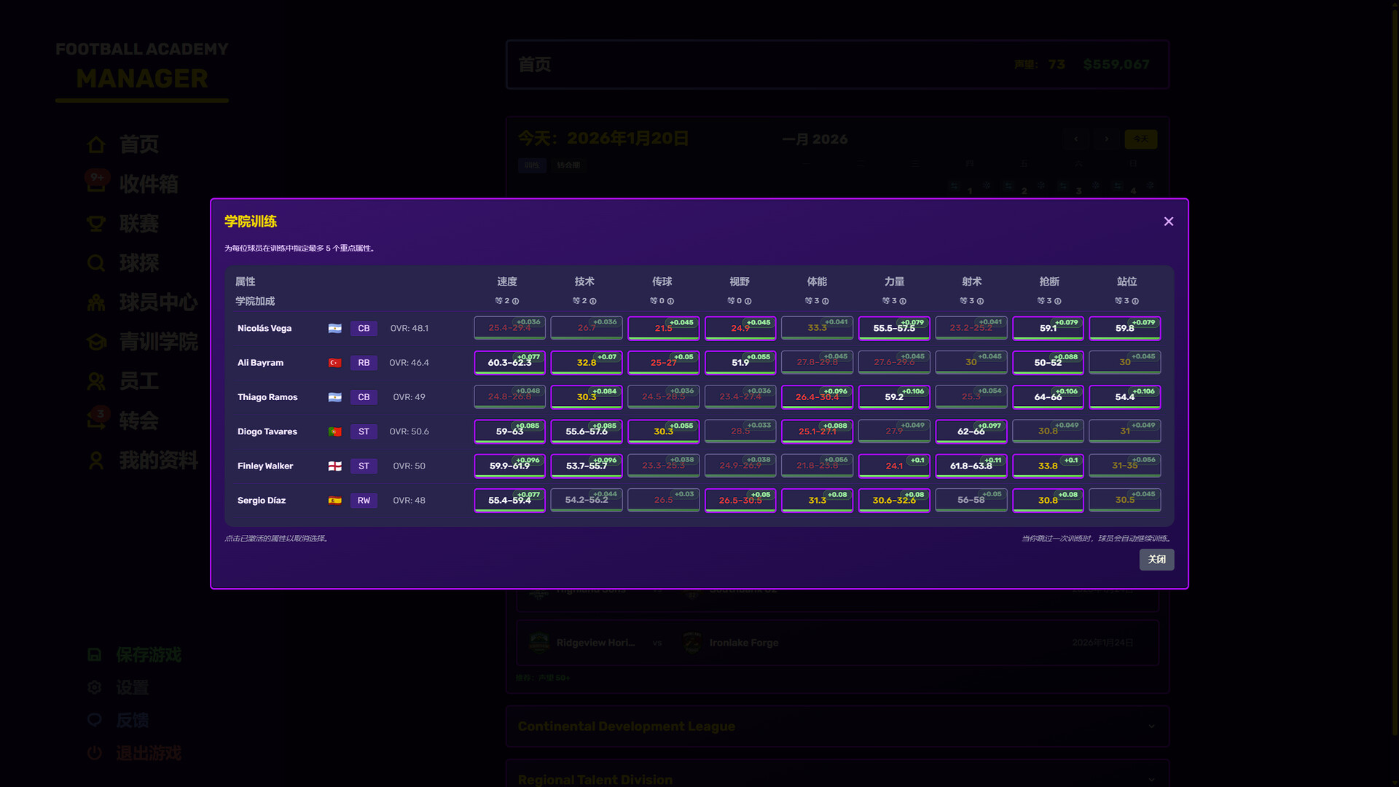1399x787 pixels.
Task: Click the info icon under 速度
Action: coord(516,301)
